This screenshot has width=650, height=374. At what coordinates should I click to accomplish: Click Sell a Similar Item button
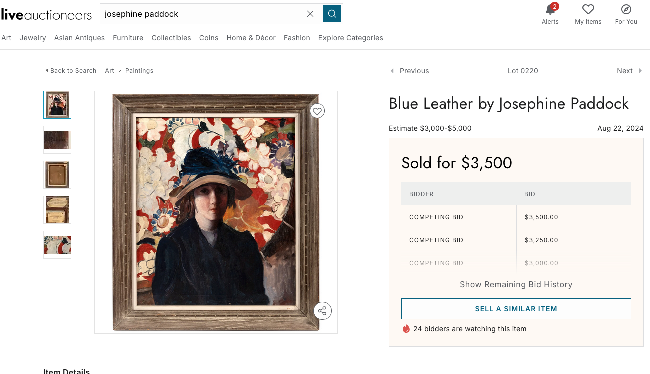pyautogui.click(x=516, y=309)
